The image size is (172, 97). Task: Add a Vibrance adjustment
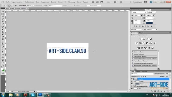(x=137, y=43)
